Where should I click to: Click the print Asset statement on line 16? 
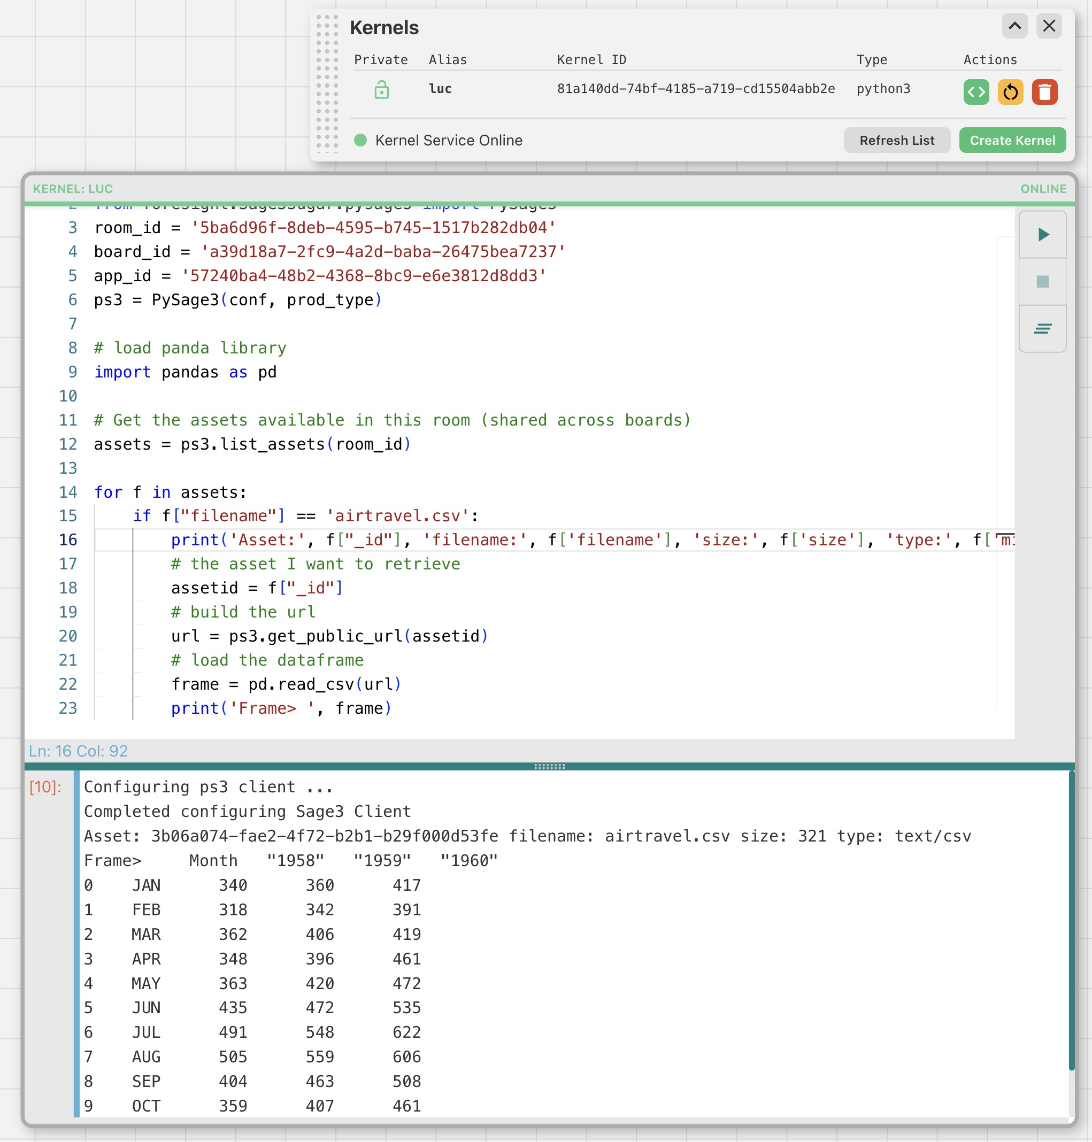(593, 540)
